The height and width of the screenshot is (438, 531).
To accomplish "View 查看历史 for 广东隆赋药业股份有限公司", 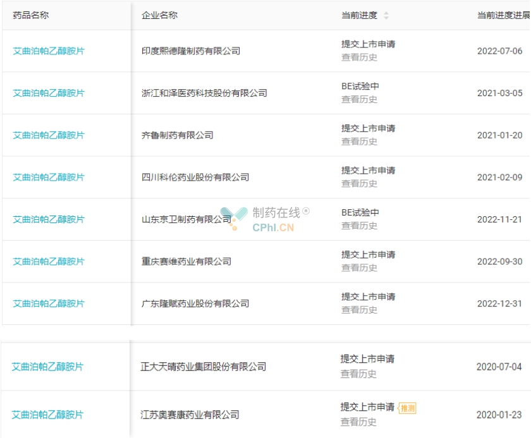I will pyautogui.click(x=359, y=310).
